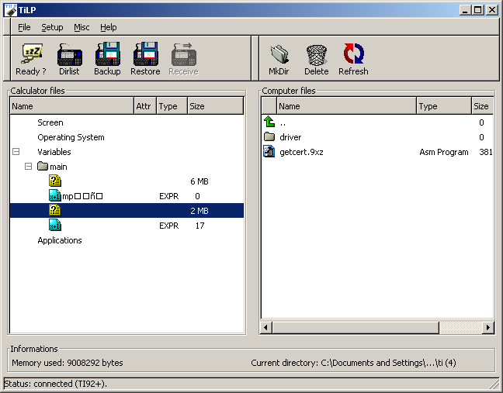Collapse the main folder node
Viewport: 503px width, 393px height.
29,167
